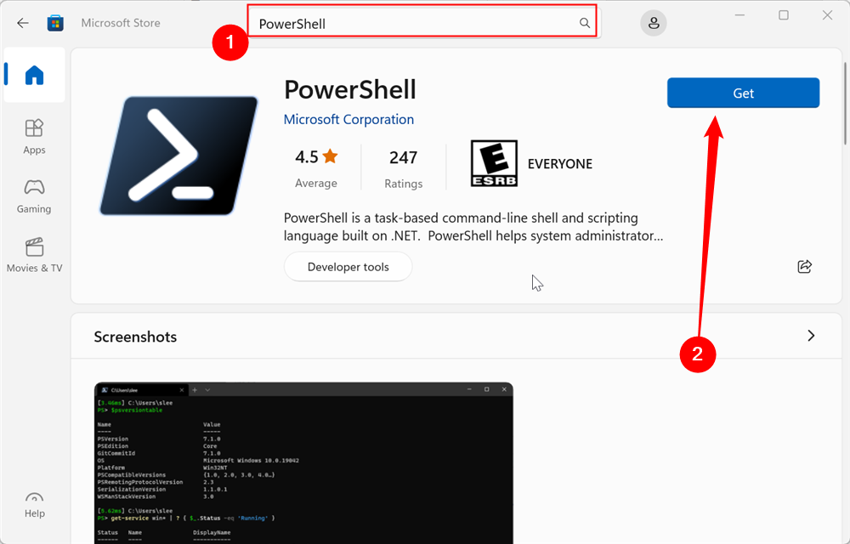Click Get to install PowerShell
This screenshot has width=850, height=544.
tap(743, 93)
